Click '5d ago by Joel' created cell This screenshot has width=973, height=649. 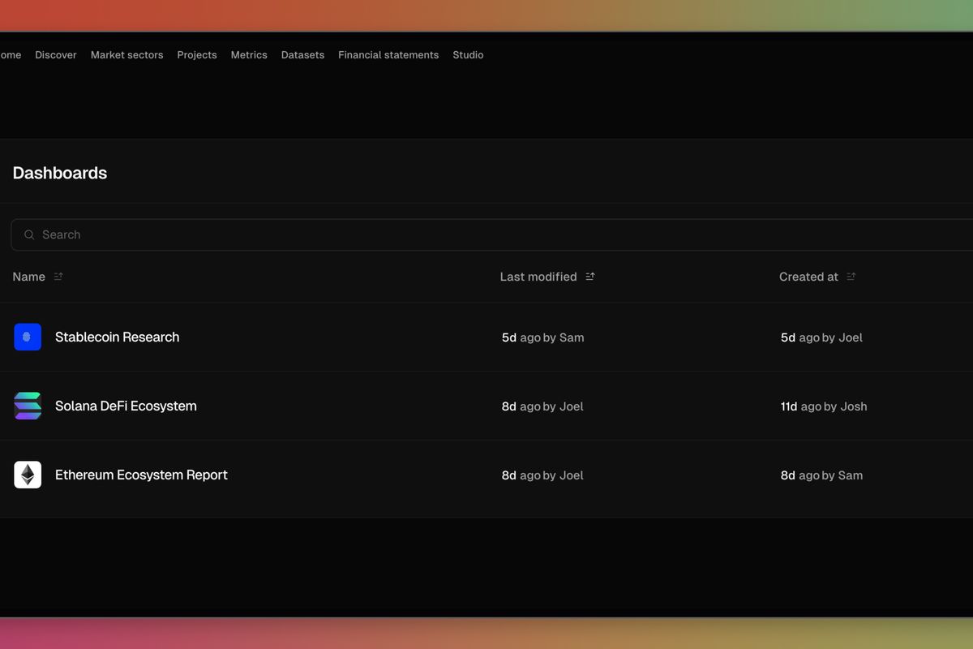point(821,337)
